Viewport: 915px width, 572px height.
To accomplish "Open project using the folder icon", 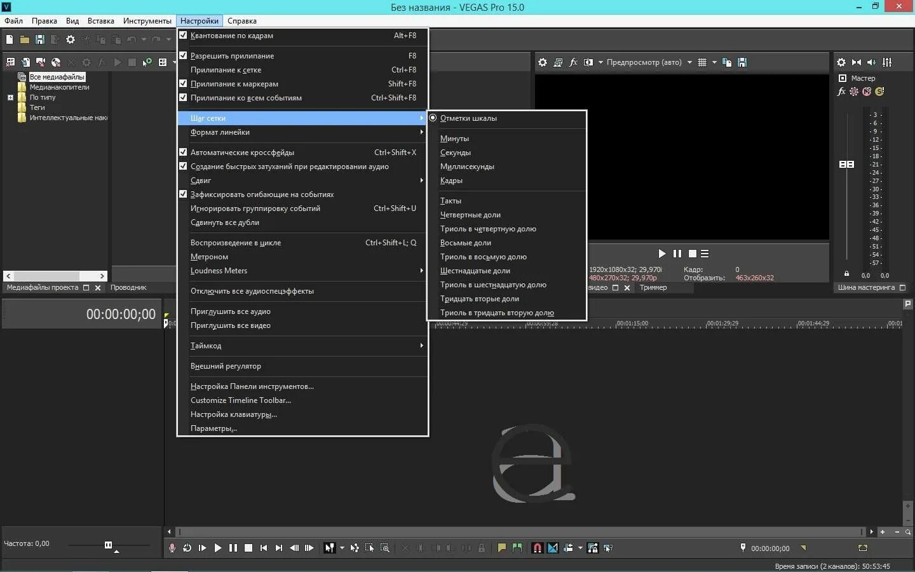I will click(24, 39).
